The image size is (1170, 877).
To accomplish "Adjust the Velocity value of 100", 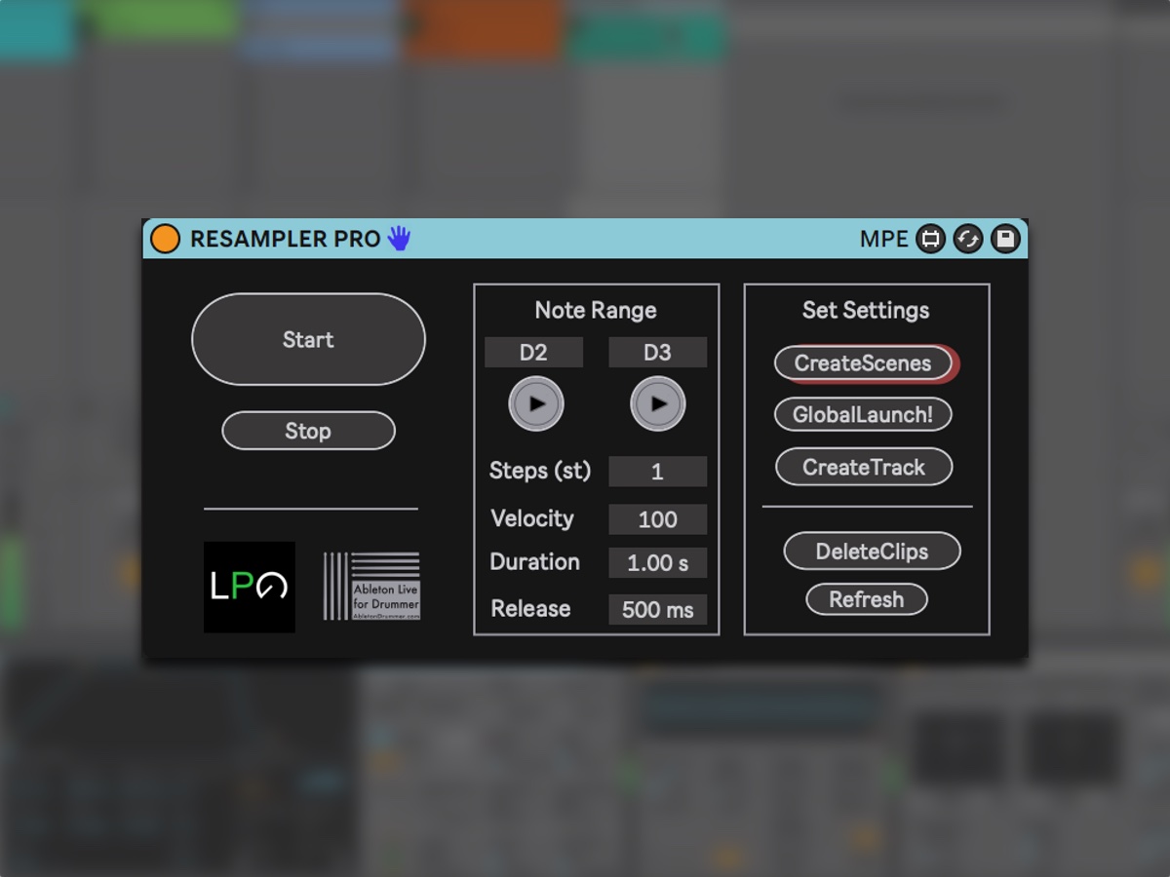I will point(657,518).
